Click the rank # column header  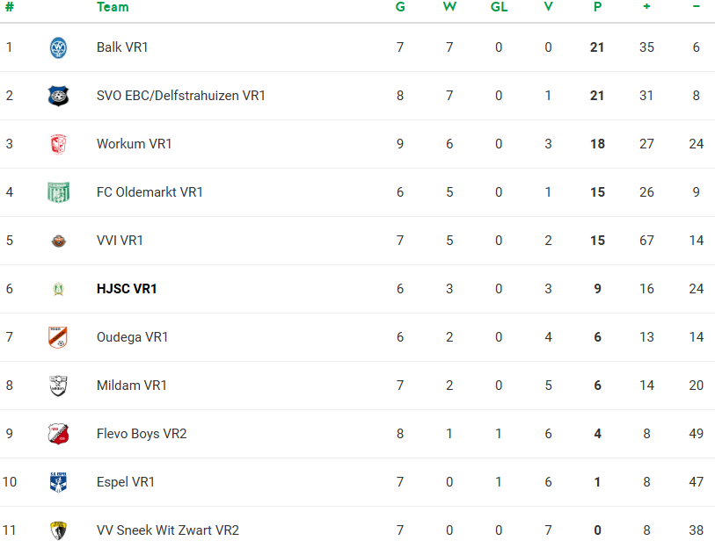point(9,7)
